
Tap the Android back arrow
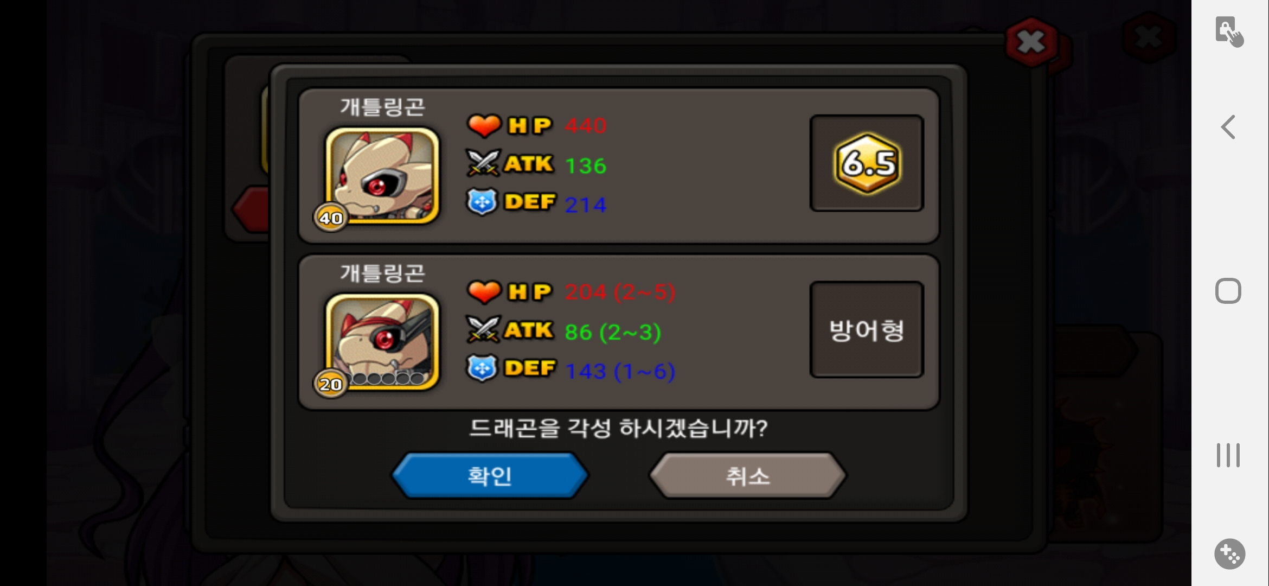(x=1228, y=128)
